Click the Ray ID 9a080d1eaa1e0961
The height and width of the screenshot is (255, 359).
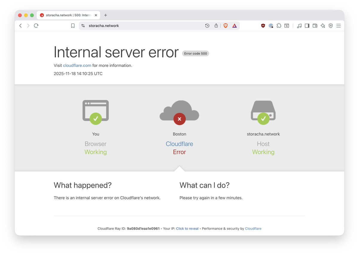(x=143, y=228)
